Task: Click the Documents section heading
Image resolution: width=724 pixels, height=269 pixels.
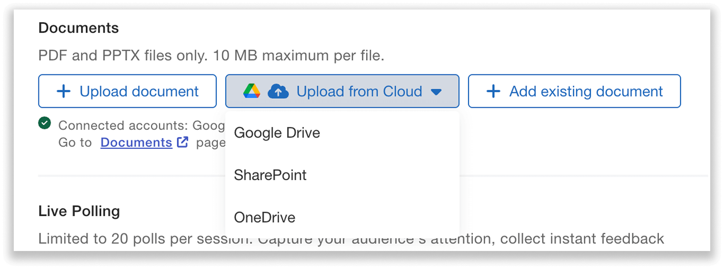Action: (78, 28)
